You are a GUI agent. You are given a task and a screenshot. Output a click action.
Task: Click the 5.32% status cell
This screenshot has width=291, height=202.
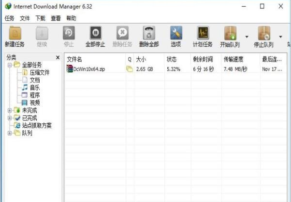(174, 69)
